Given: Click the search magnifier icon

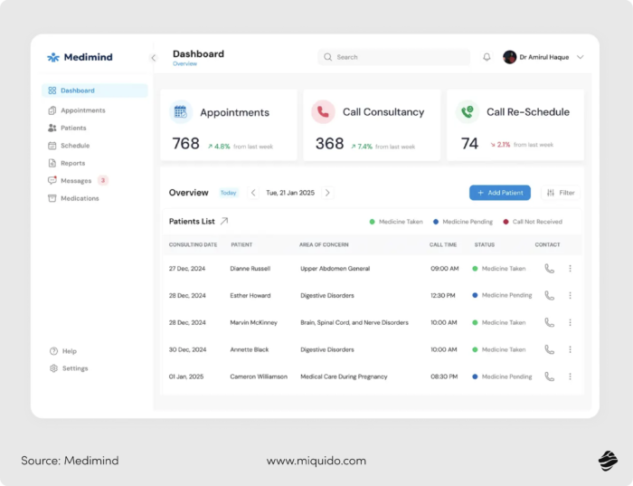Looking at the screenshot, I should 327,57.
